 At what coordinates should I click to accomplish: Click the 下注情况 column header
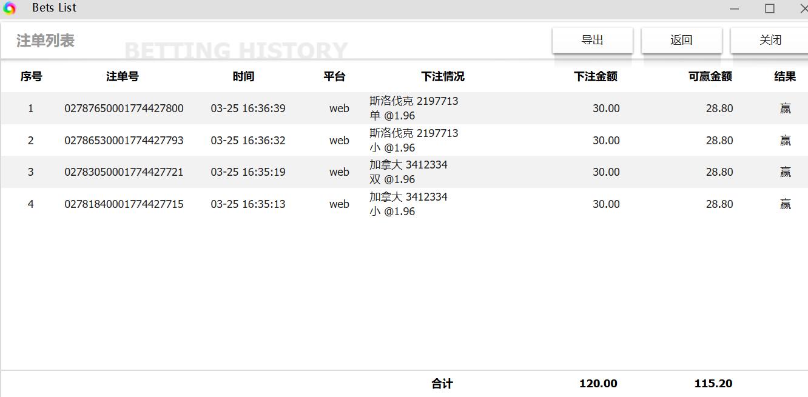[x=442, y=76]
